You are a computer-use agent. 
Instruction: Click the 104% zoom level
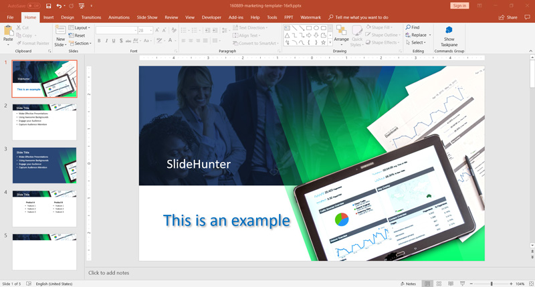[x=520, y=284]
